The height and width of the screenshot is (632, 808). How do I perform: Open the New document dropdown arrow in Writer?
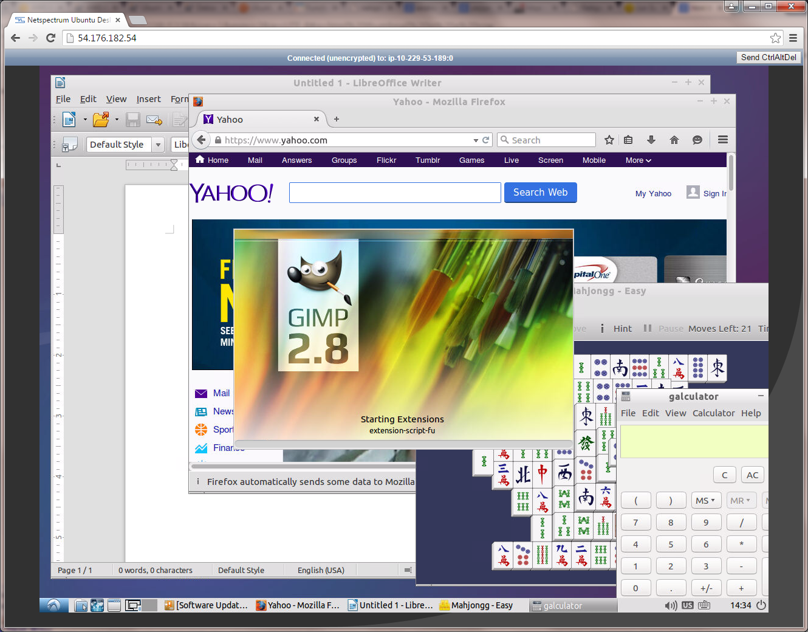(x=85, y=120)
